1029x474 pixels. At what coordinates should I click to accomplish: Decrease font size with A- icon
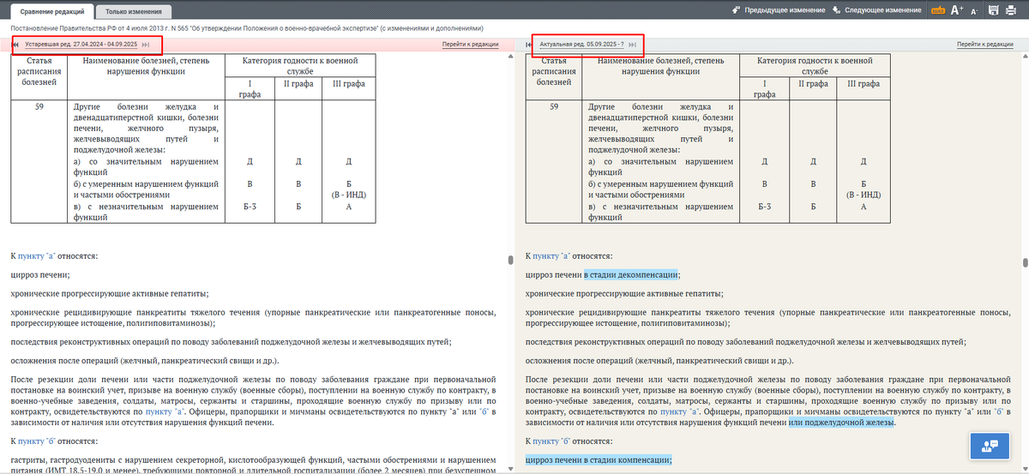pyautogui.click(x=974, y=11)
